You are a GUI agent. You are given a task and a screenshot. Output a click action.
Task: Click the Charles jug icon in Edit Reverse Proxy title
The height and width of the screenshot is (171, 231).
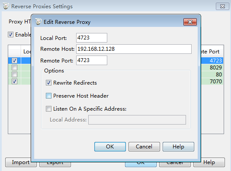pyautogui.click(x=38, y=22)
